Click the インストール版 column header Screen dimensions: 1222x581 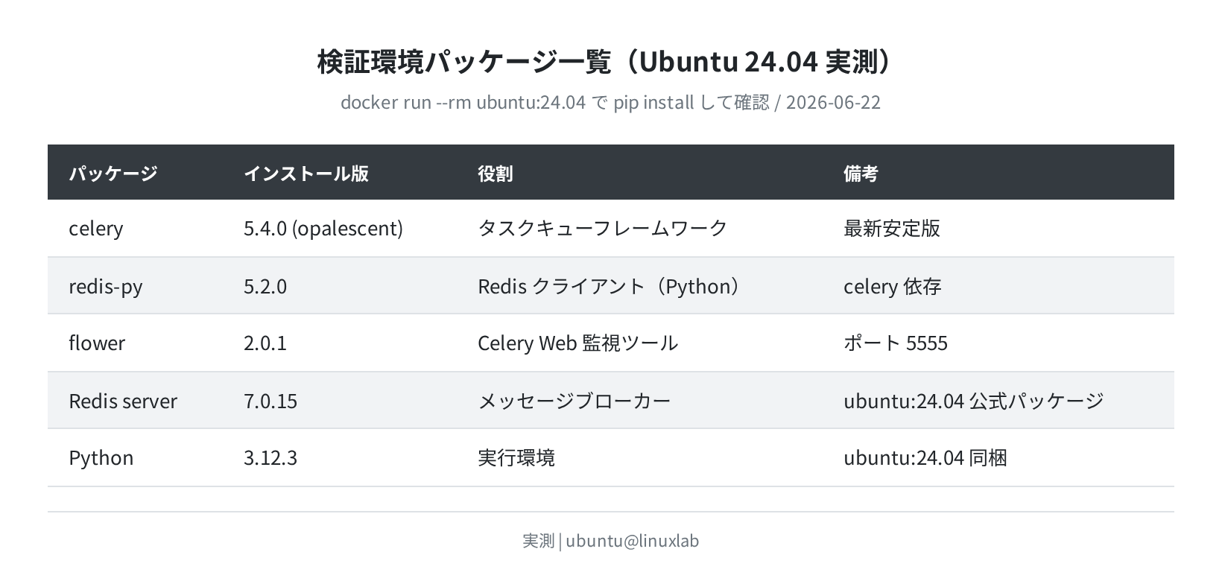(x=306, y=173)
